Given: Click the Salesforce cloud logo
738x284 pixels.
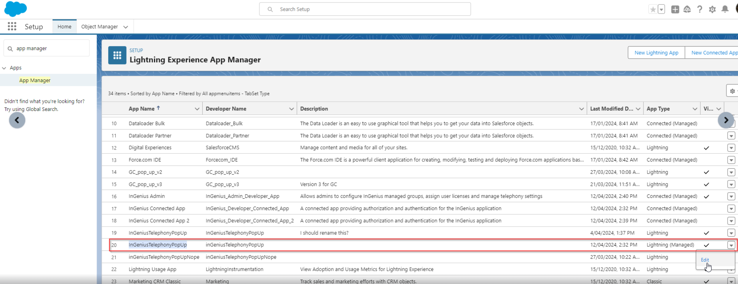Looking at the screenshot, I should [x=16, y=9].
